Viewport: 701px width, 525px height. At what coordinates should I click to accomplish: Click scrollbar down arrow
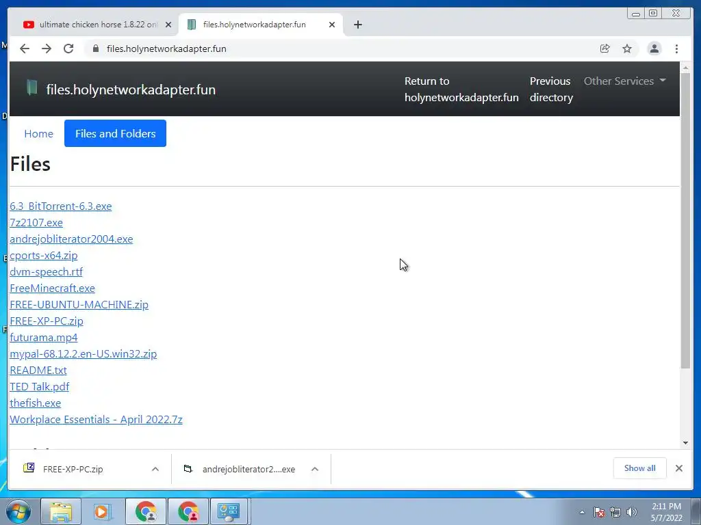(685, 443)
